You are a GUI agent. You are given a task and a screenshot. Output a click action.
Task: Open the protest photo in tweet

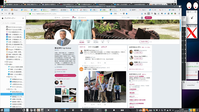[x=105, y=87]
